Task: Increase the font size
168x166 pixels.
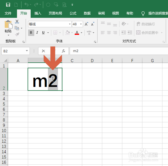Action: (87, 24)
